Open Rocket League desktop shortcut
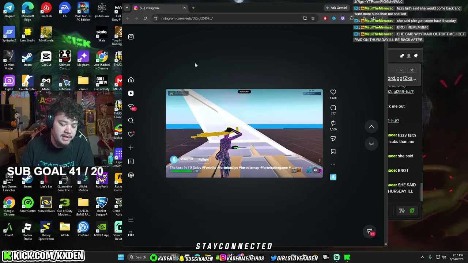The height and width of the screenshot is (263, 468). pos(102,206)
